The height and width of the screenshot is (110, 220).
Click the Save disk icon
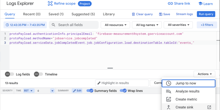pos(161,14)
